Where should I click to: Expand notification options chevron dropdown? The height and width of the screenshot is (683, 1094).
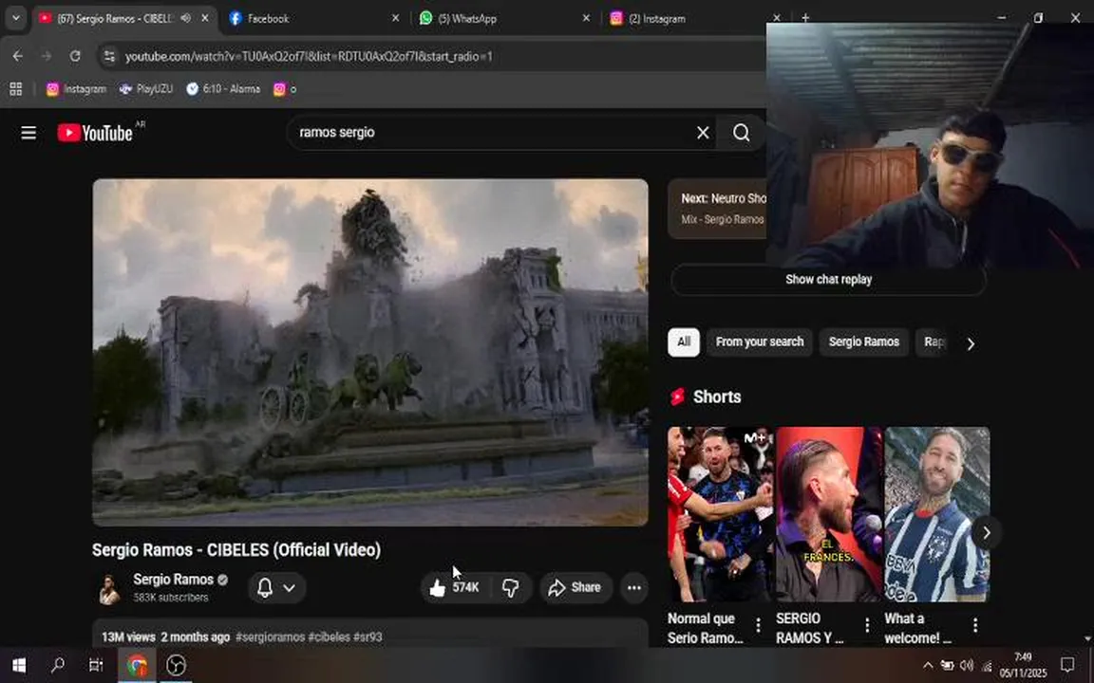click(x=290, y=587)
